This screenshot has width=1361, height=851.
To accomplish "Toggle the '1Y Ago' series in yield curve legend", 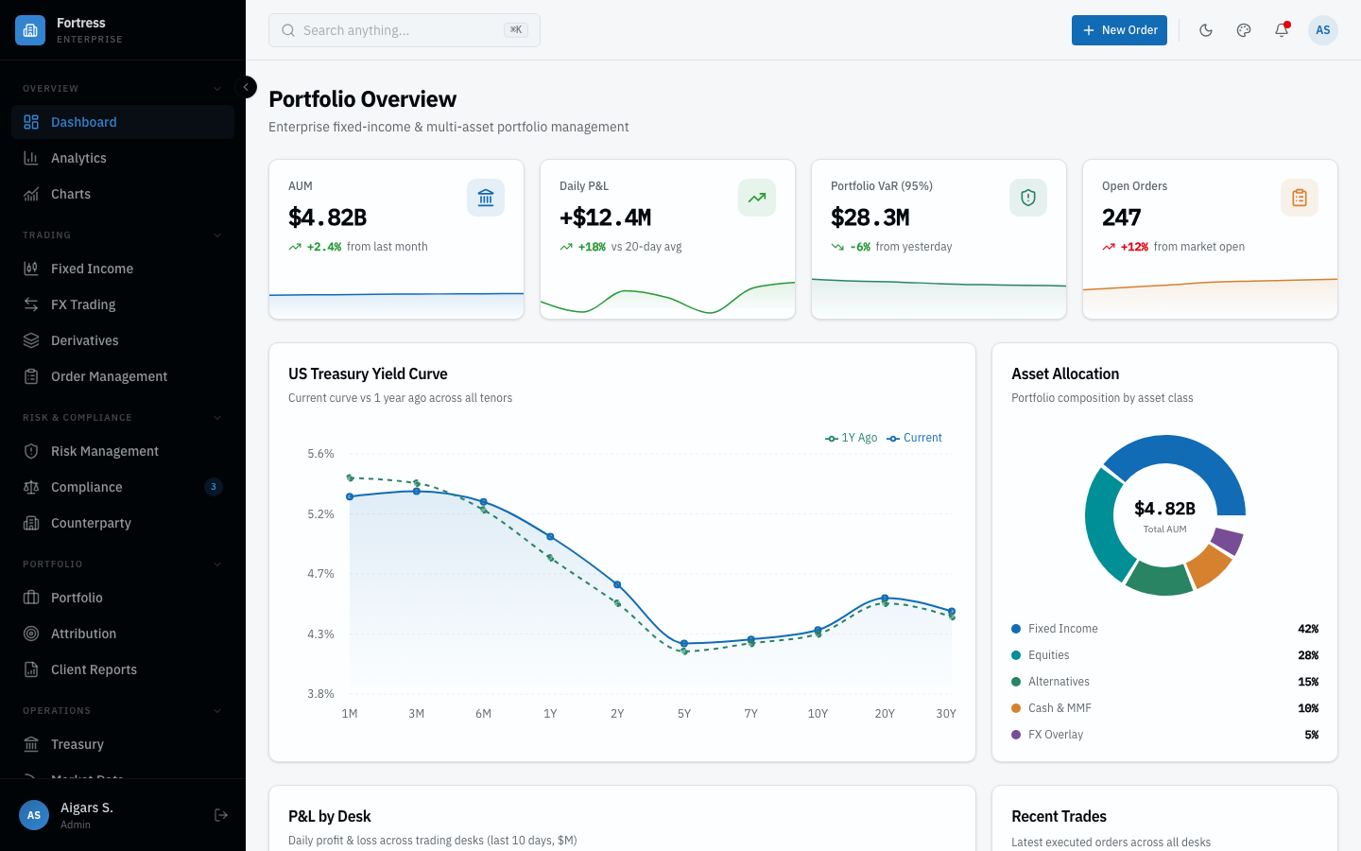I will click(x=851, y=438).
